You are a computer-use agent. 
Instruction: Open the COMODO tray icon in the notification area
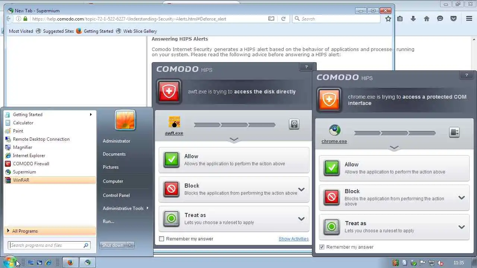click(x=396, y=263)
